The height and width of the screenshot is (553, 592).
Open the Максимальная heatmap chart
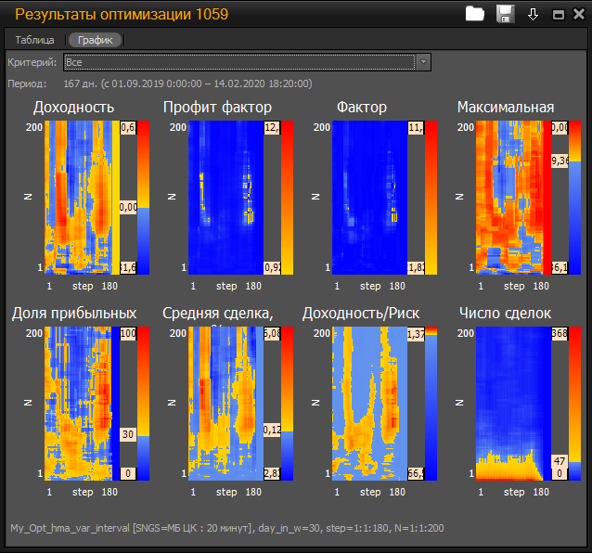511,197
